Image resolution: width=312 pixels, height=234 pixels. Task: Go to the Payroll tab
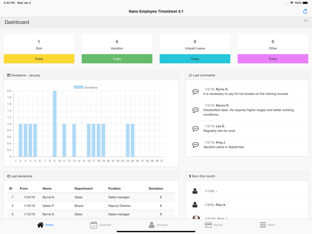[214, 225]
